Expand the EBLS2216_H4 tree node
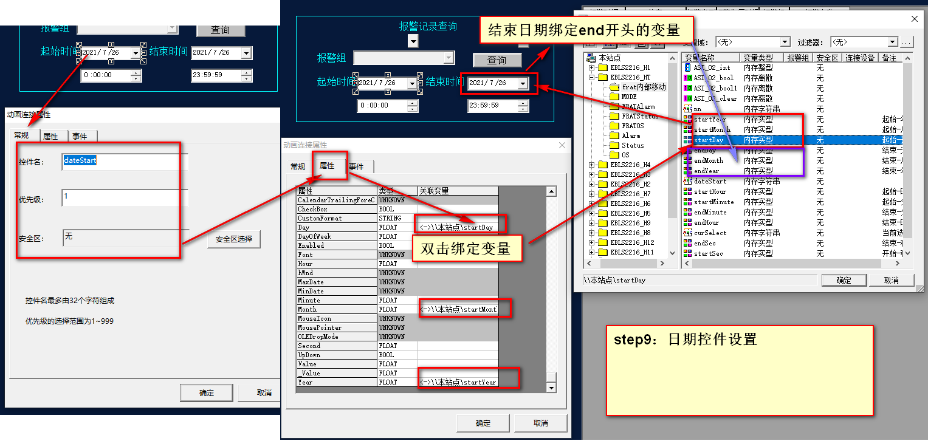 click(591, 165)
